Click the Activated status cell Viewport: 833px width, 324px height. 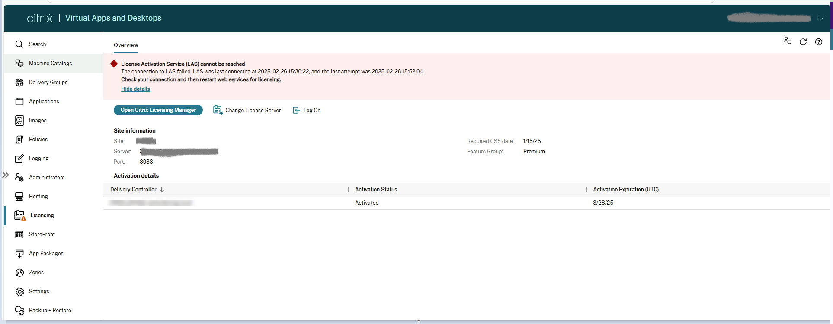[367, 203]
